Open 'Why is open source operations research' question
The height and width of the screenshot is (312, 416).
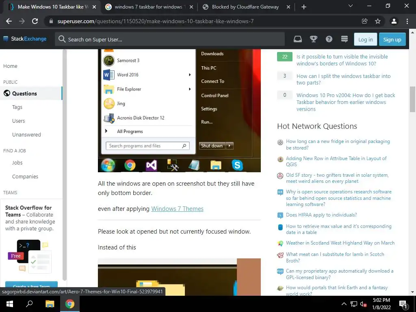(338, 198)
